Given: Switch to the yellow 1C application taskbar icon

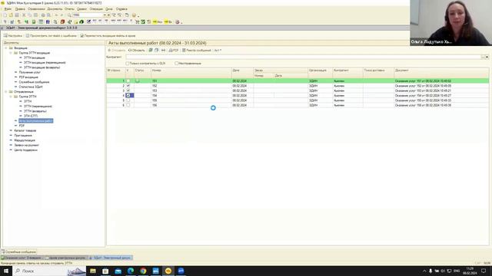Looking at the screenshot, I should point(168,271).
